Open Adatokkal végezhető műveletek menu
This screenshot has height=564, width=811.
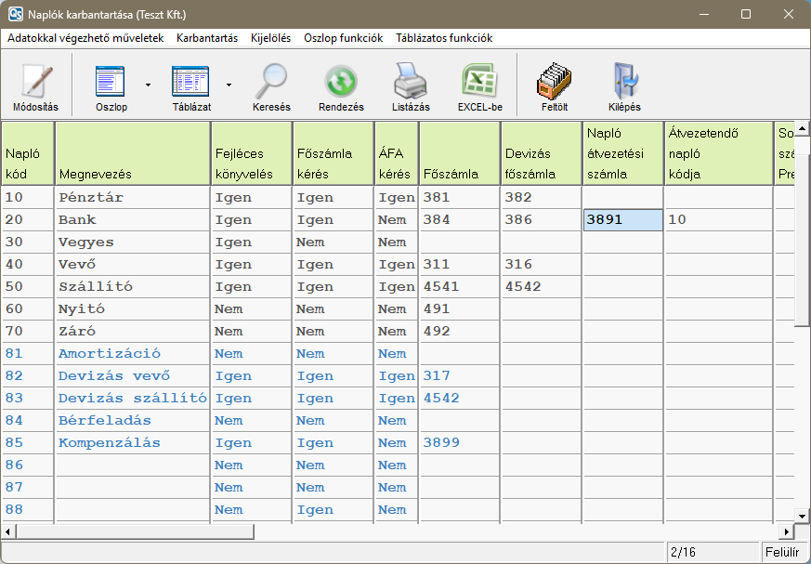tap(85, 38)
